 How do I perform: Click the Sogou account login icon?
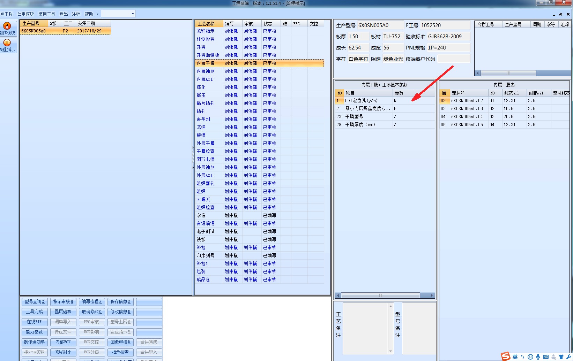coord(553,357)
